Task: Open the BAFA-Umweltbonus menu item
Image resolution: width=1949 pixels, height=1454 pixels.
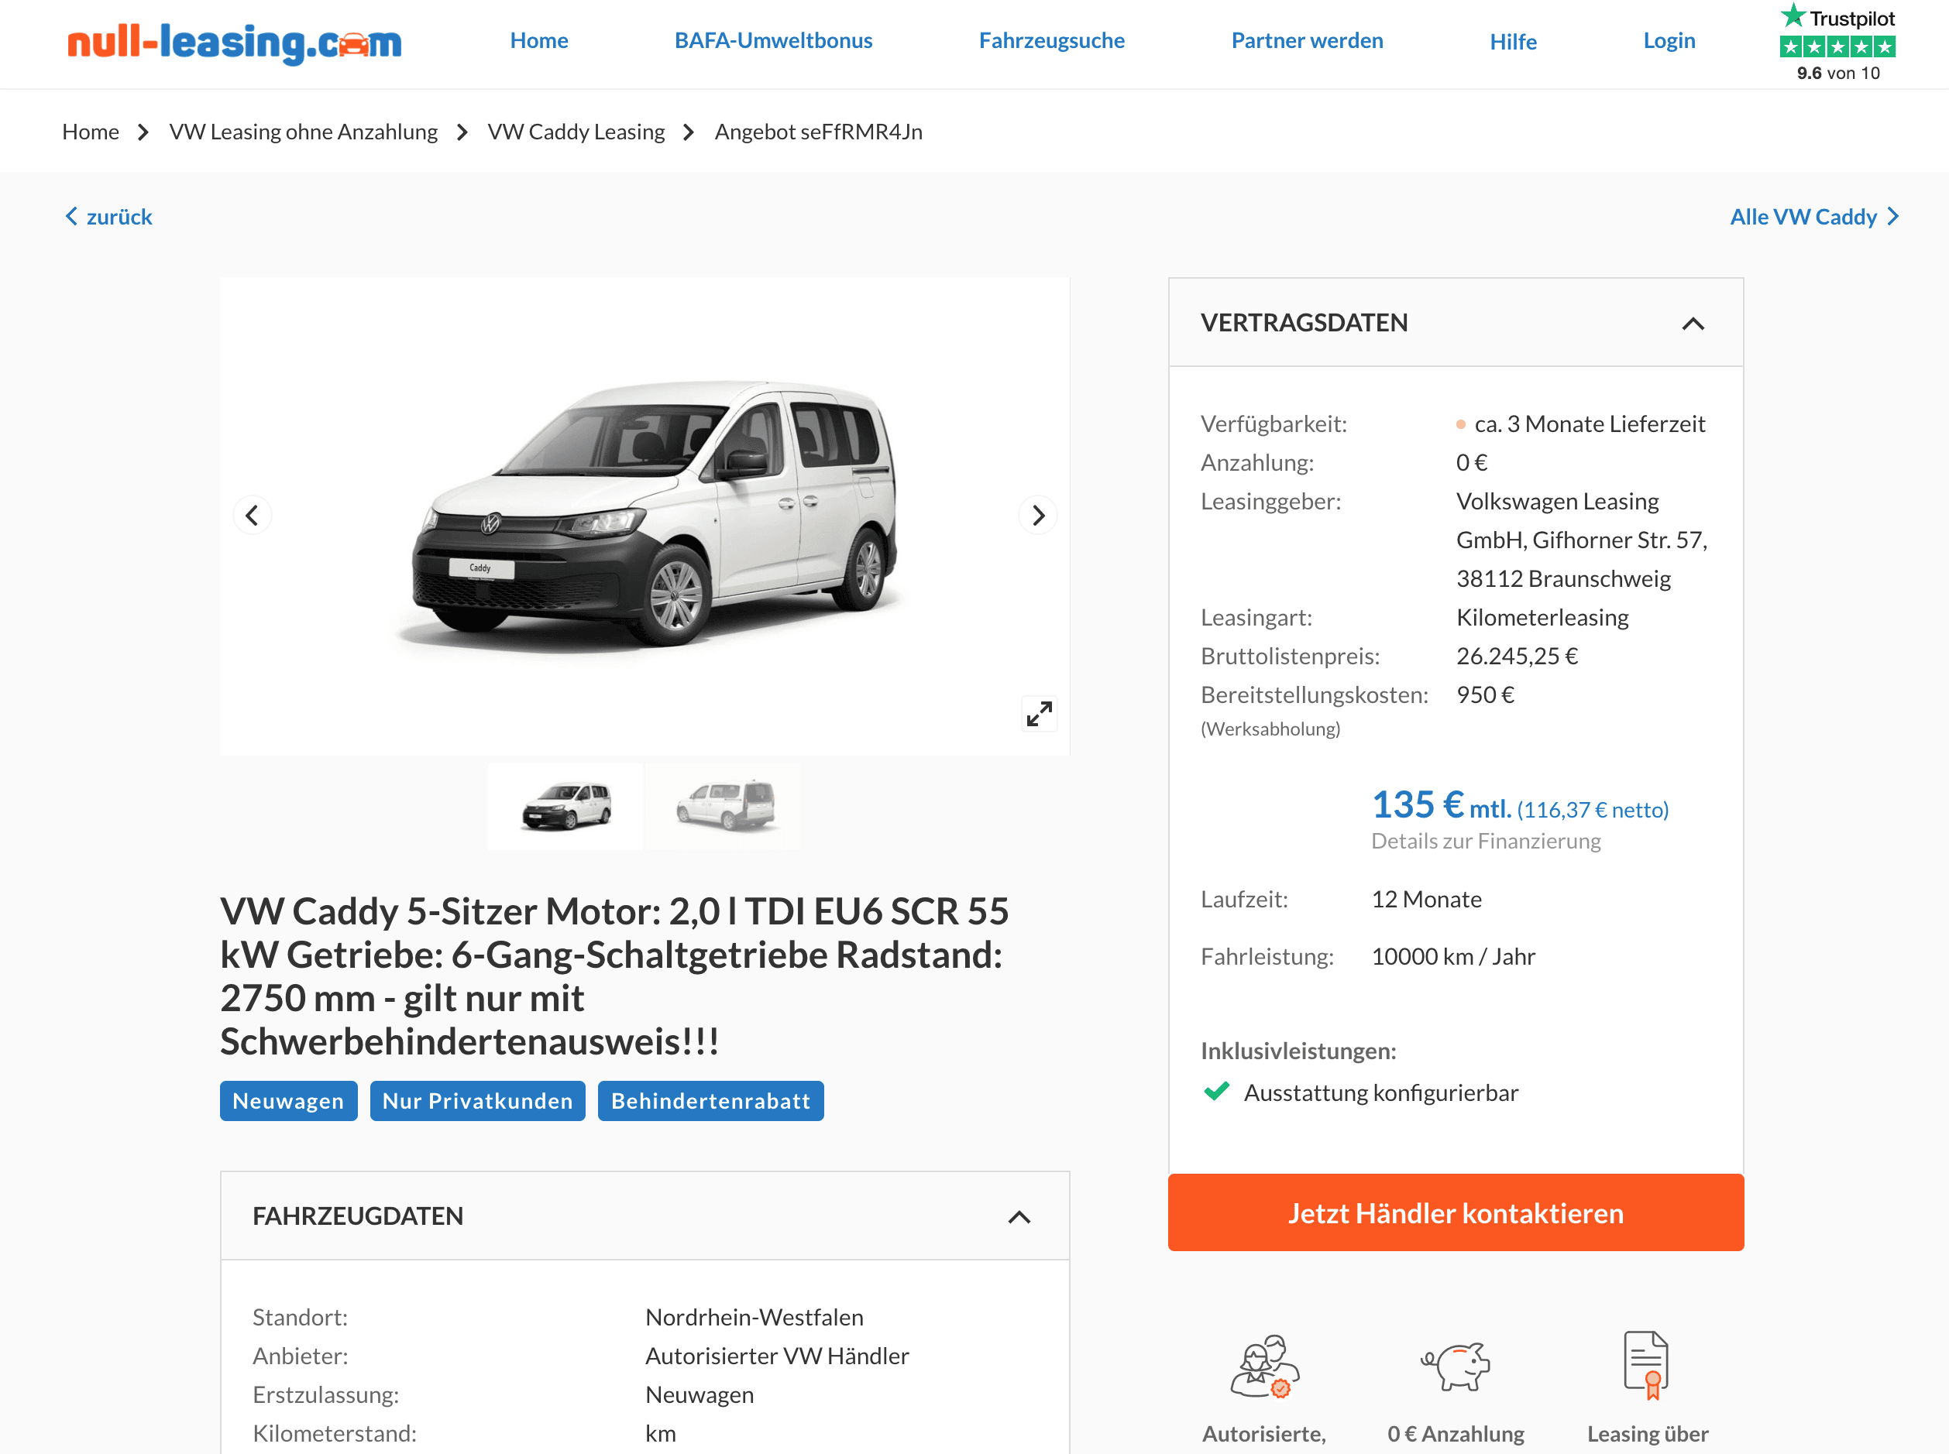Action: (773, 40)
